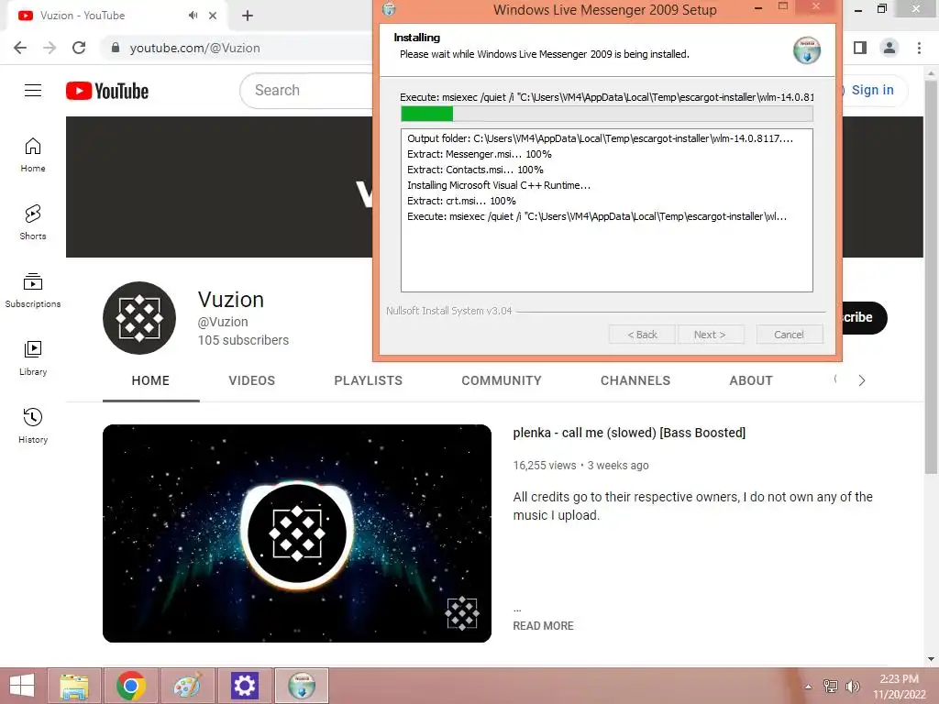
Task: Go forward in Chrome browser
Action: click(x=50, y=48)
